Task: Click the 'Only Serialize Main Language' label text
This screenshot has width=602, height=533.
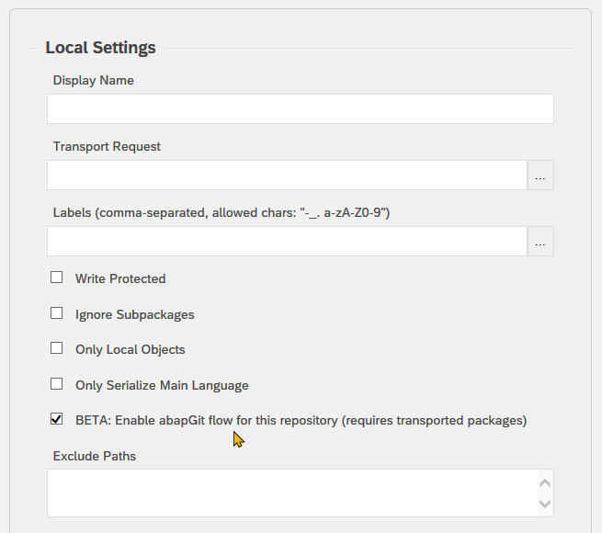Action: (x=162, y=386)
